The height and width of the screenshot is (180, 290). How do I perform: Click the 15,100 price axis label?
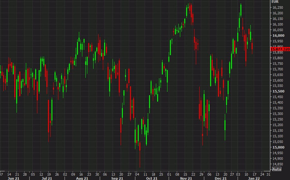[x=278, y=136]
